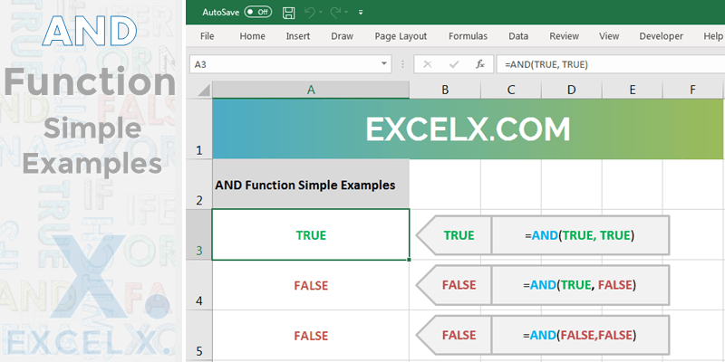
Task: Toggle the AutoSave switch
Action: coord(258,12)
